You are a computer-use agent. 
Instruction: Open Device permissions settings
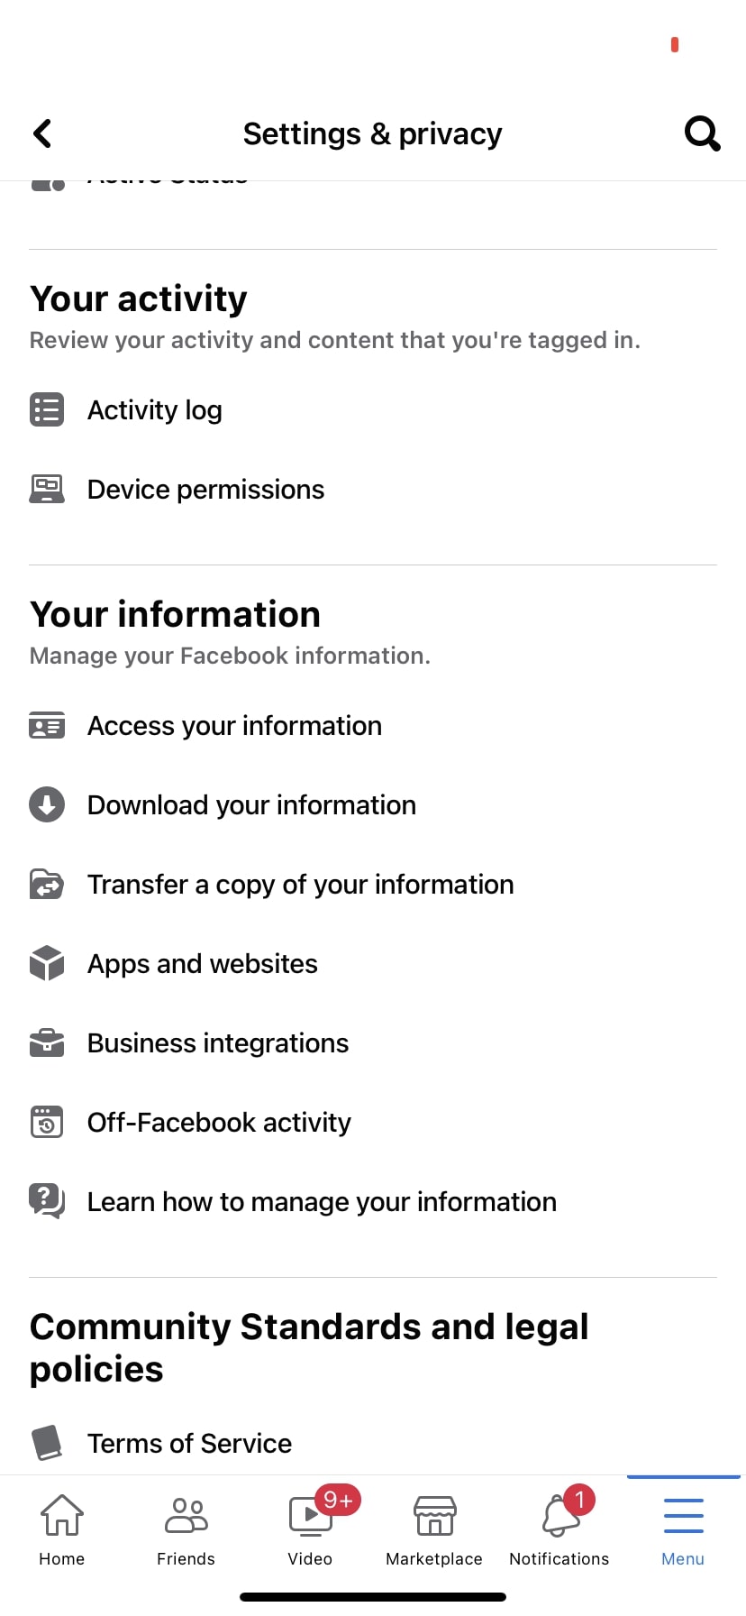pos(205,489)
